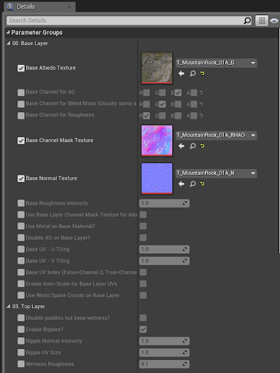Enable override for Use World Space Coords on Base Layer
The image size is (280, 373).
pyautogui.click(x=21, y=295)
